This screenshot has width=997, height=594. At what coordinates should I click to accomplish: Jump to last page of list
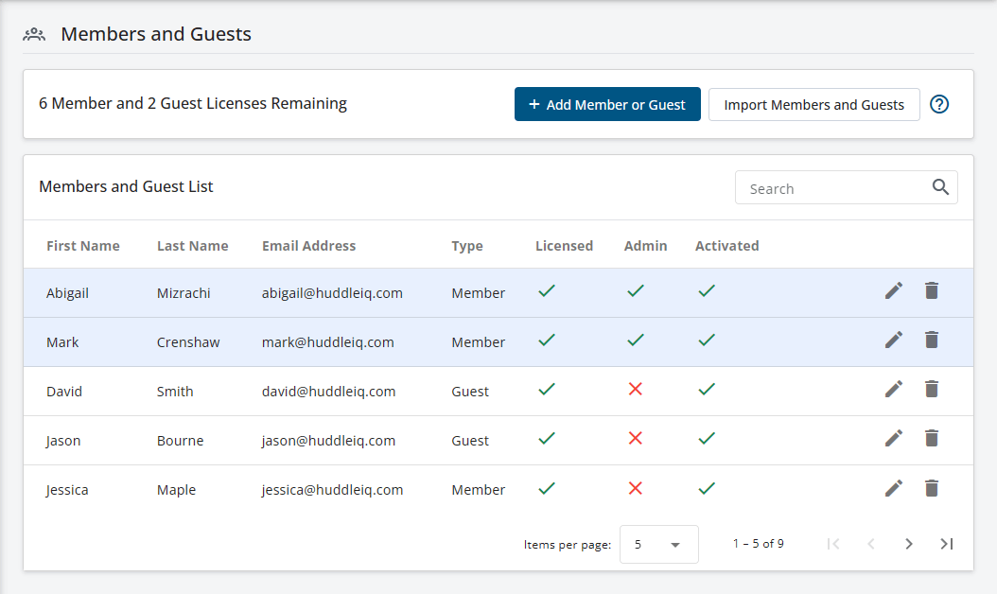[947, 544]
